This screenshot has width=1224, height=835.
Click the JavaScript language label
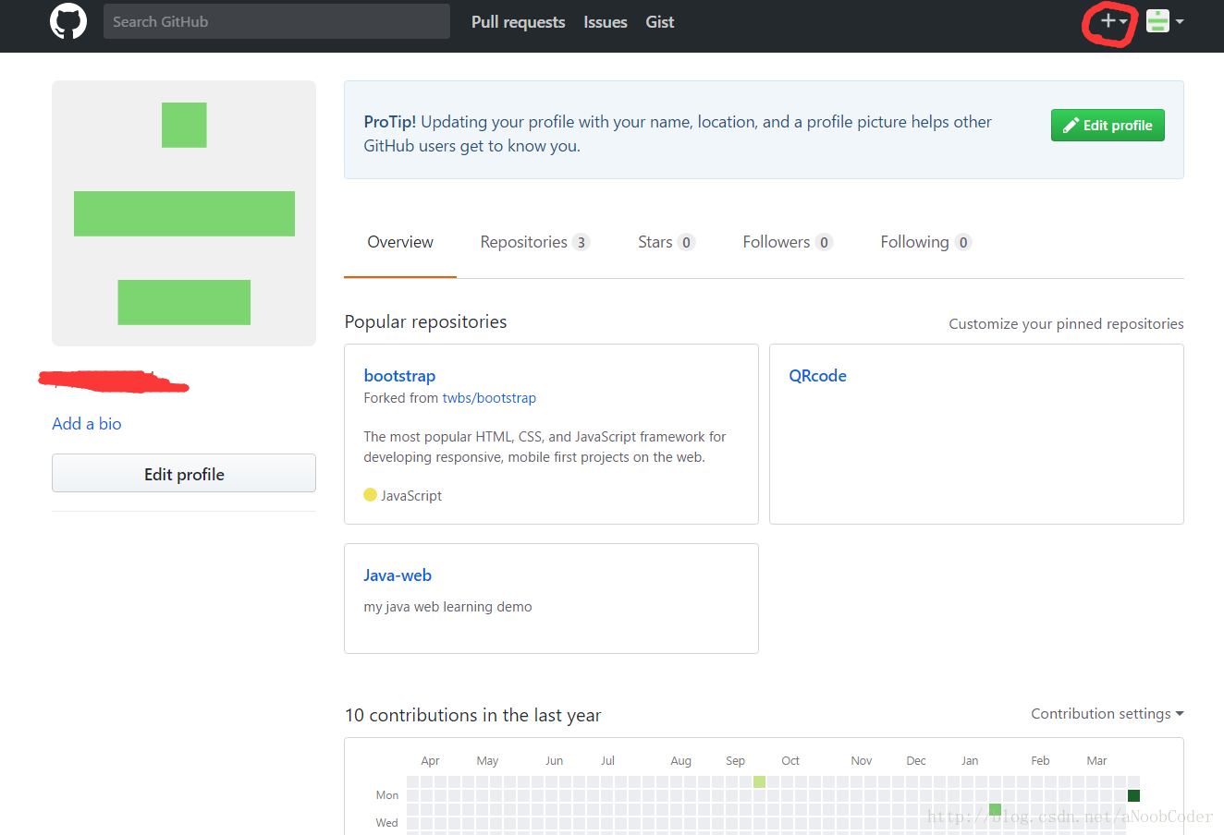(x=411, y=496)
